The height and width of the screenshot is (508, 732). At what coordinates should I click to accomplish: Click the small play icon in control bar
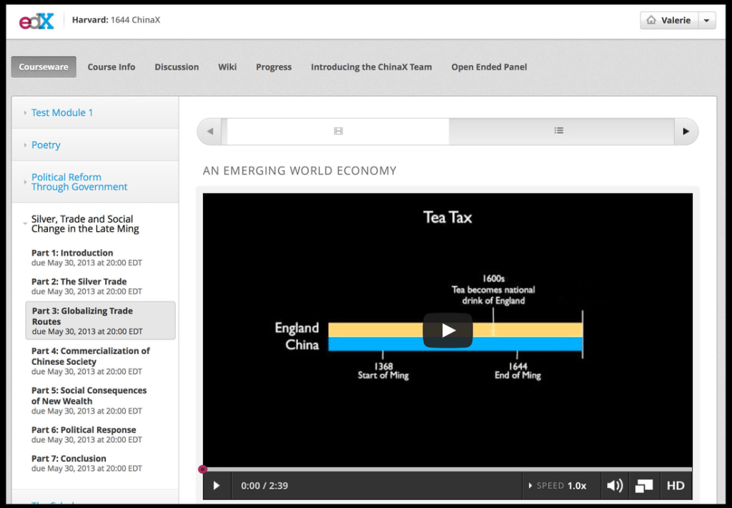tap(216, 486)
